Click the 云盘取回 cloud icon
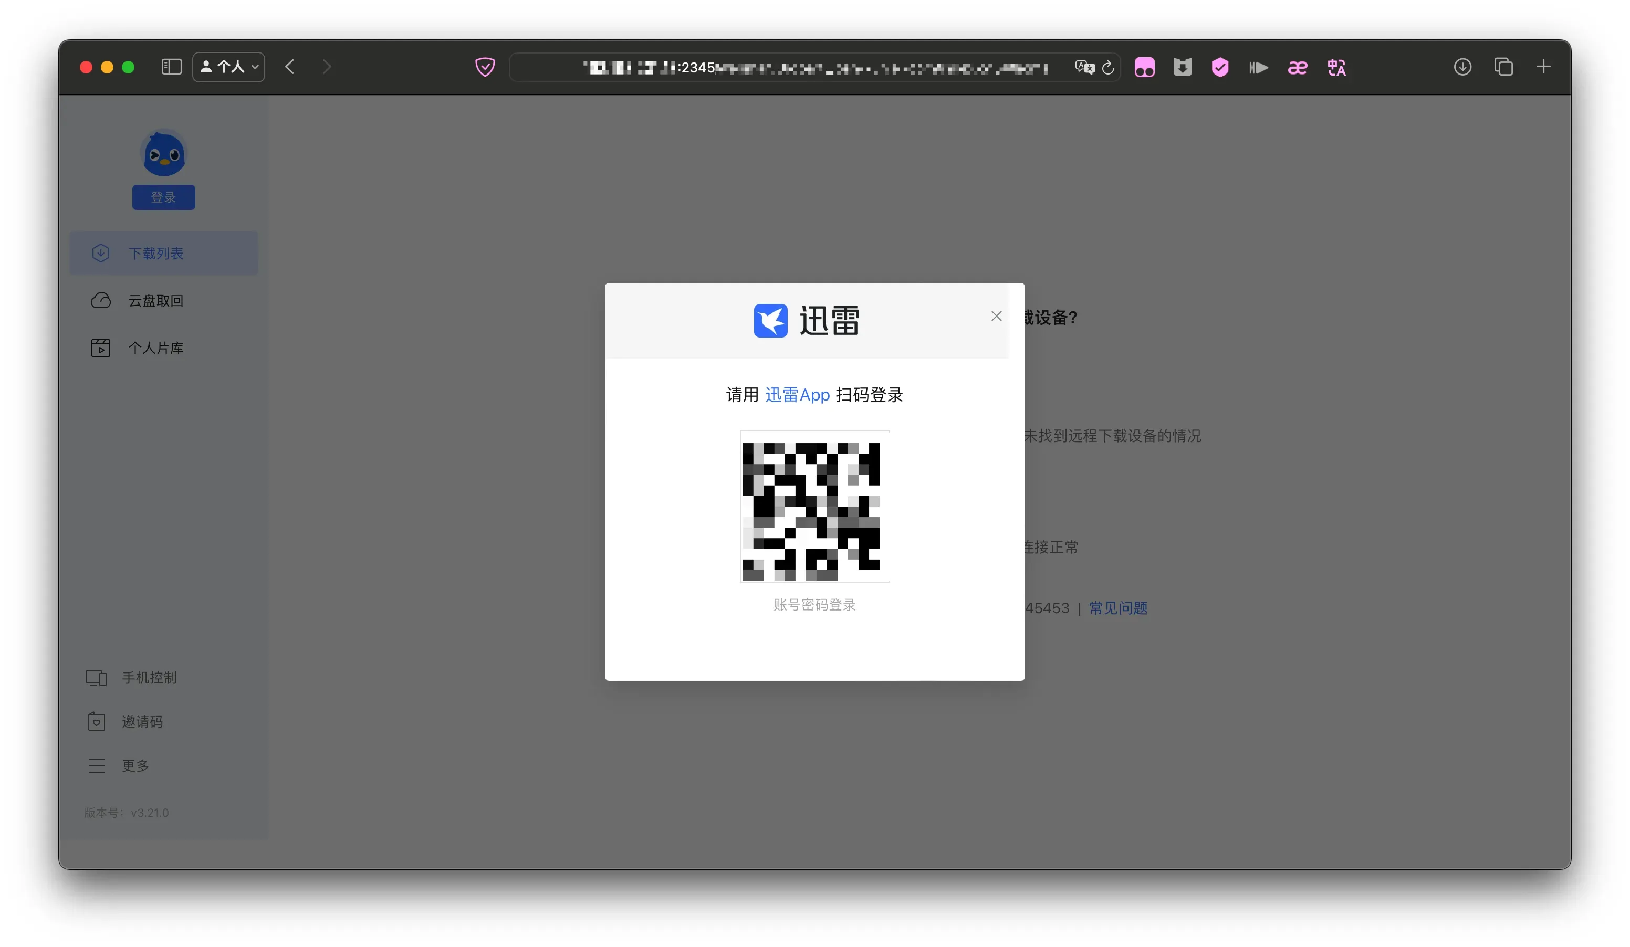1630x947 pixels. pyautogui.click(x=101, y=301)
